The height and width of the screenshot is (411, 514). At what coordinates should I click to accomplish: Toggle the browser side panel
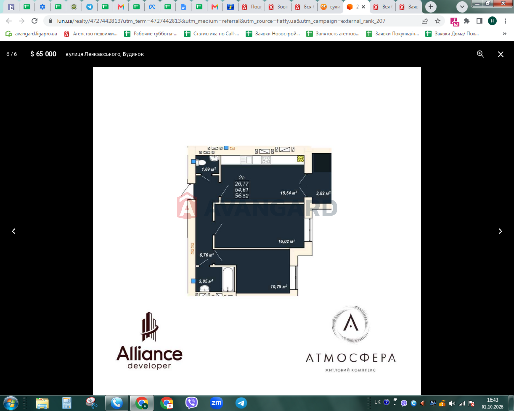click(x=479, y=21)
